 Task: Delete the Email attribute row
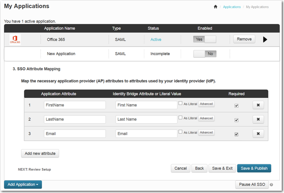pyautogui.click(x=258, y=134)
